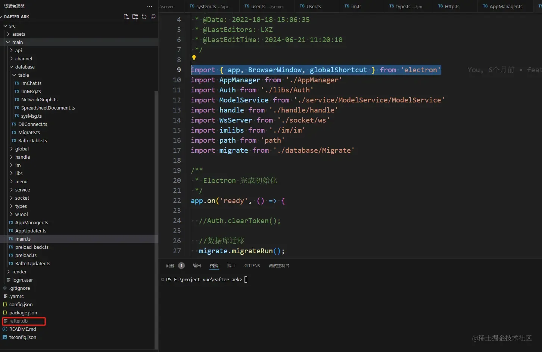Open the 调试控制台 panel tab
The image size is (542, 352).
[x=279, y=266]
